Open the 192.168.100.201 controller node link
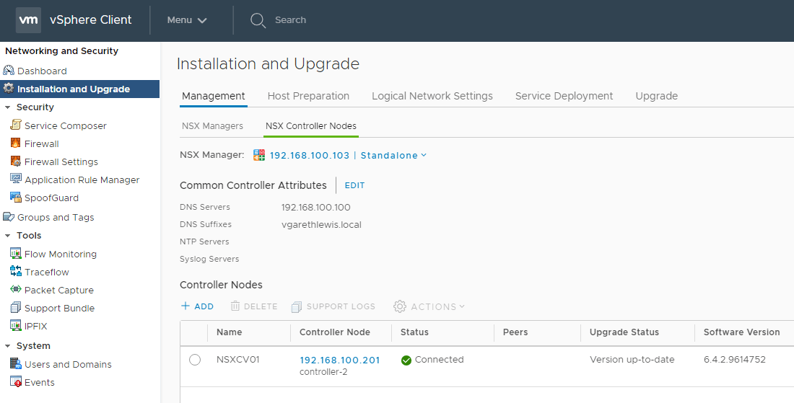The height and width of the screenshot is (403, 794). click(340, 360)
